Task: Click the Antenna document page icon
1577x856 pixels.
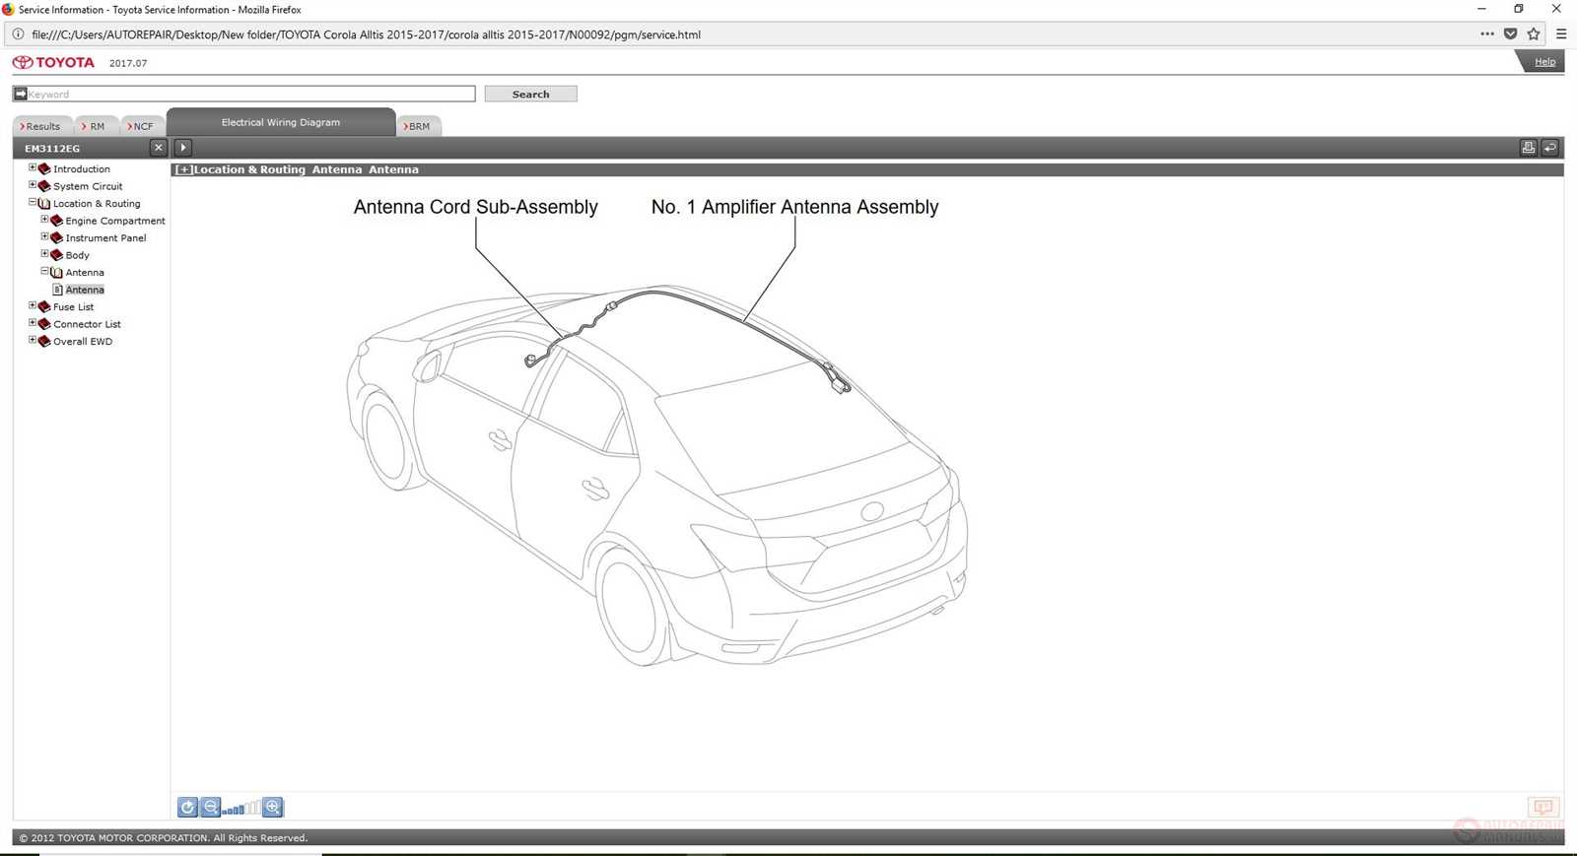Action: point(57,290)
